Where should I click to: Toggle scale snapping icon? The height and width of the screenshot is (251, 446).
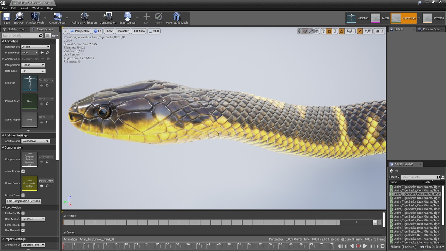[x=360, y=31]
